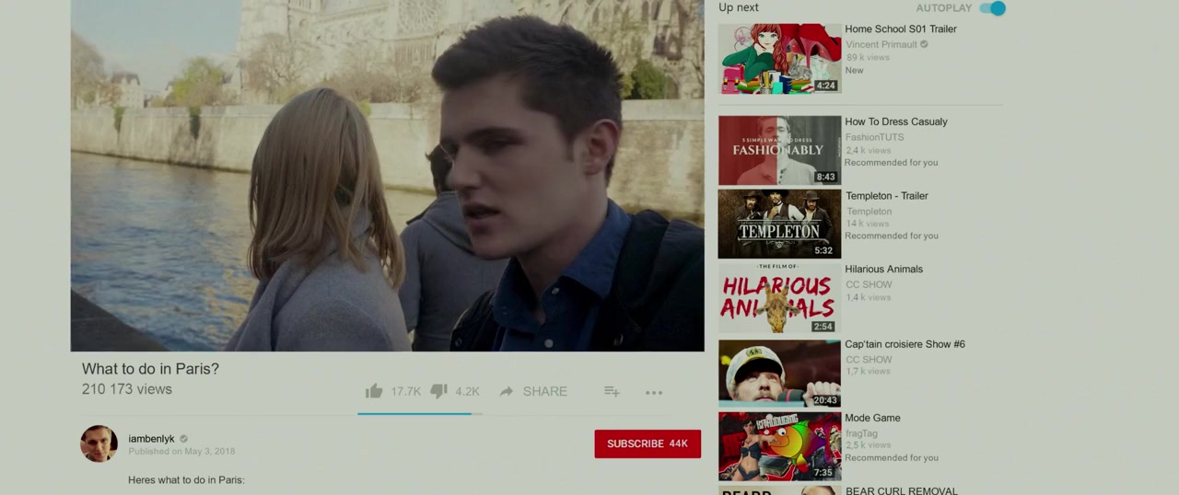Click the iambenlyk channel avatar
Screen dimensions: 1179x495
pyautogui.click(x=99, y=443)
